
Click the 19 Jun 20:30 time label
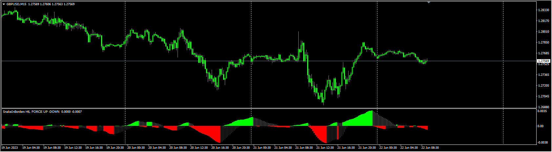click(115, 148)
